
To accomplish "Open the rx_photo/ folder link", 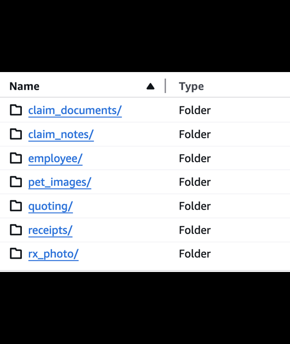I will 53,254.
